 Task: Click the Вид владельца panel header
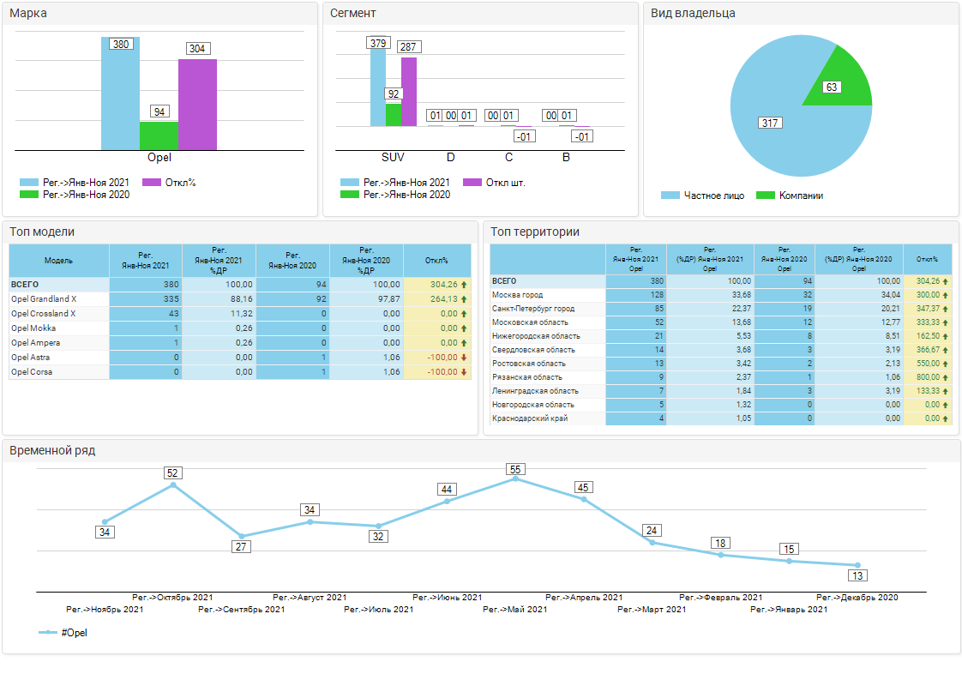point(693,13)
